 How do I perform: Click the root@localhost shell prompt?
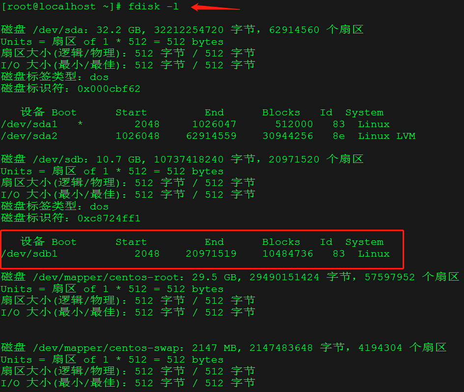coord(61,6)
